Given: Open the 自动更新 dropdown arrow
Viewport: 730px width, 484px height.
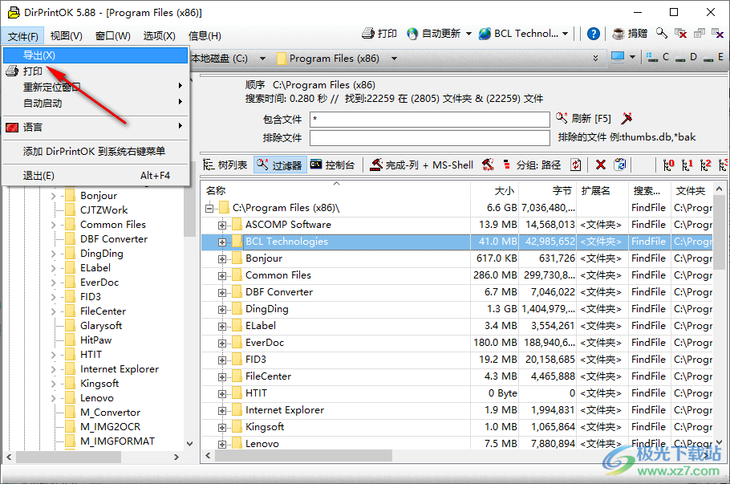Looking at the screenshot, I should [469, 33].
